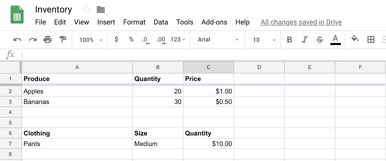Toggle strikethrough formatting
The image size is (386, 161).
tap(320, 39)
